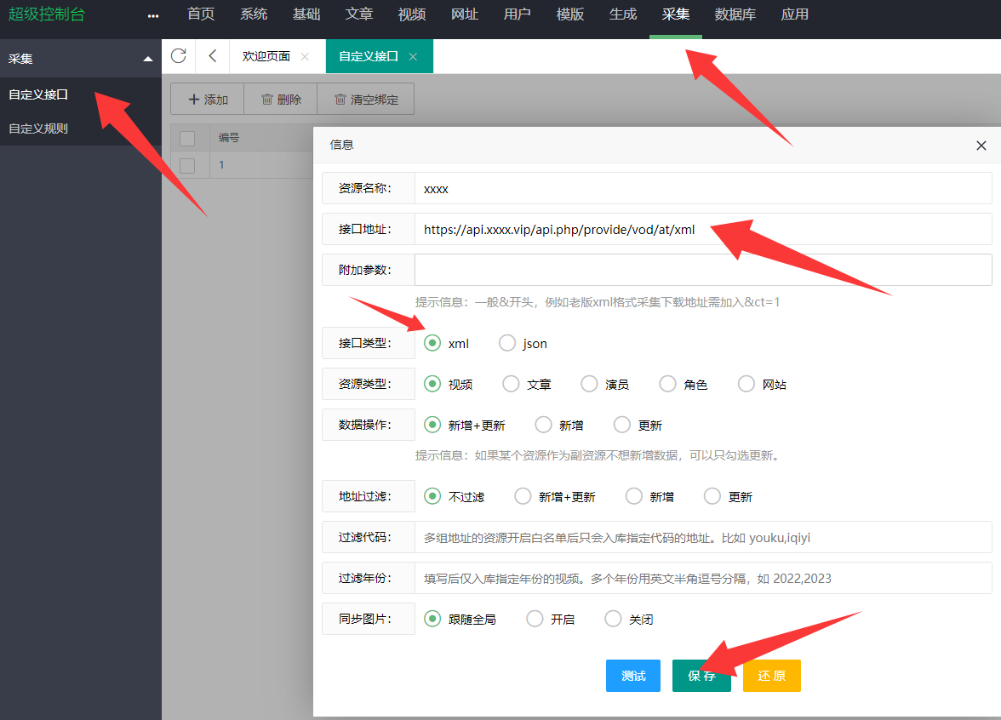Viewport: 1001px width, 720px height.
Task: Click the three-dots icon beside 超级控制台
Action: (153, 15)
